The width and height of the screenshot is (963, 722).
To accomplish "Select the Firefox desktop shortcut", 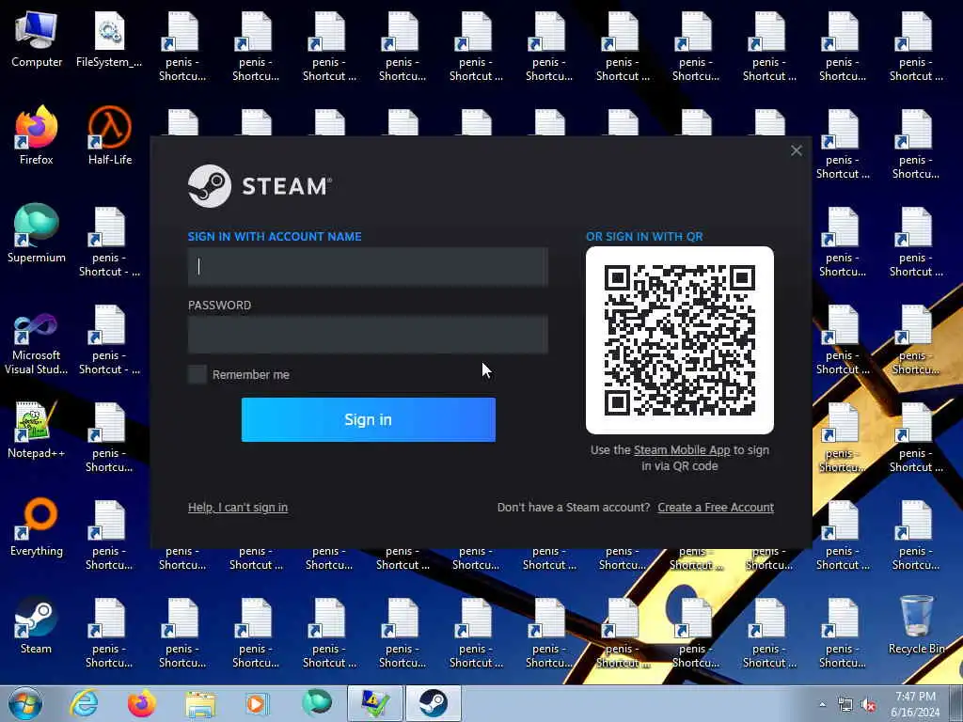I will [x=37, y=136].
